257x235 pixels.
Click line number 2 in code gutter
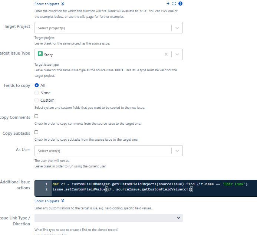(46, 189)
